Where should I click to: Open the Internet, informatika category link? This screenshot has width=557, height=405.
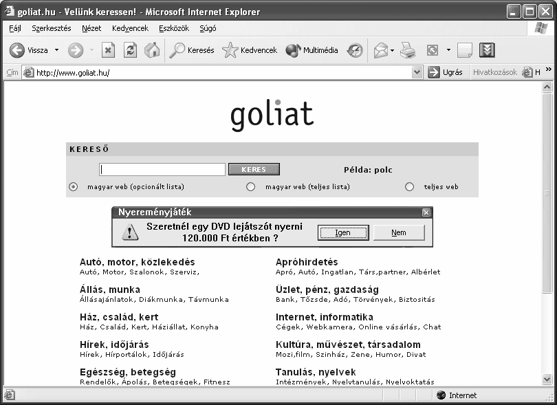(325, 317)
